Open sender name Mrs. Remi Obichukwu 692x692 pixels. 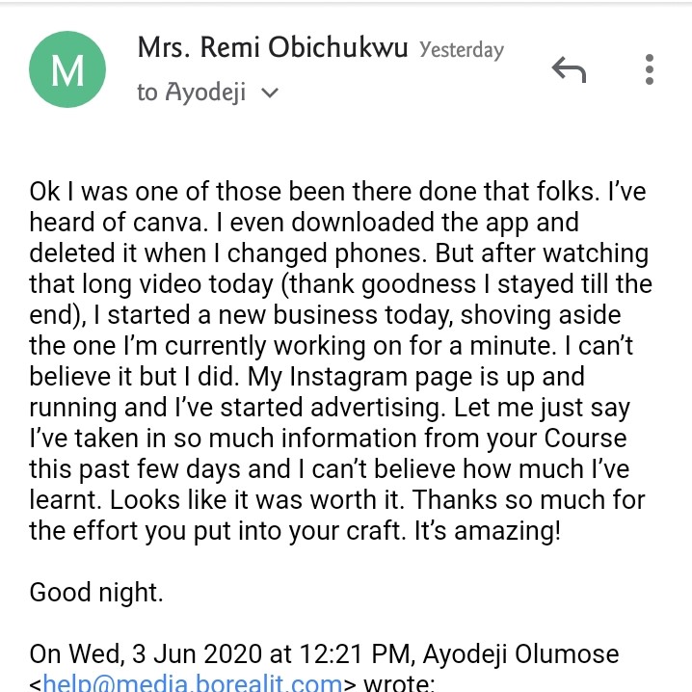click(273, 47)
